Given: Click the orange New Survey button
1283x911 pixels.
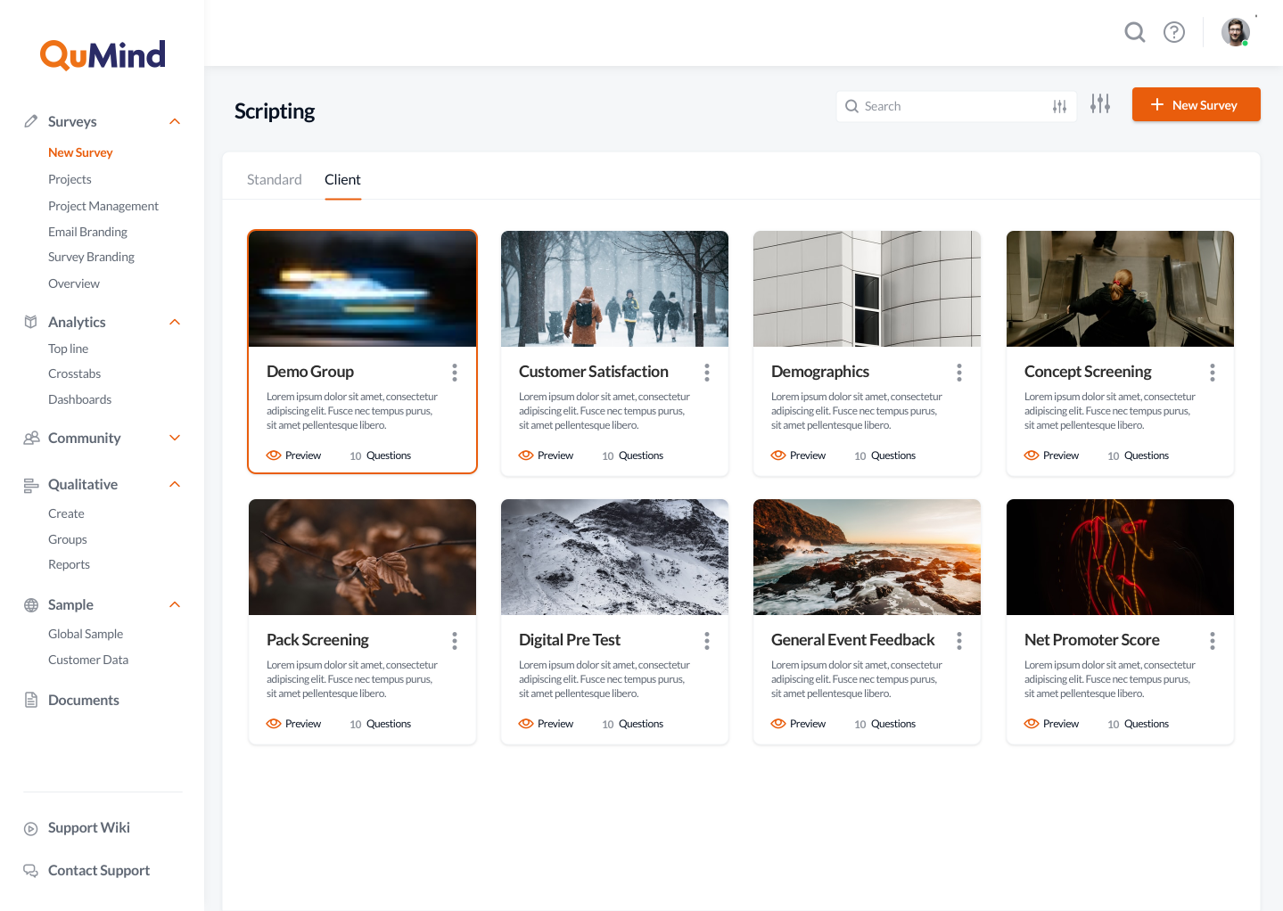Looking at the screenshot, I should (1197, 104).
